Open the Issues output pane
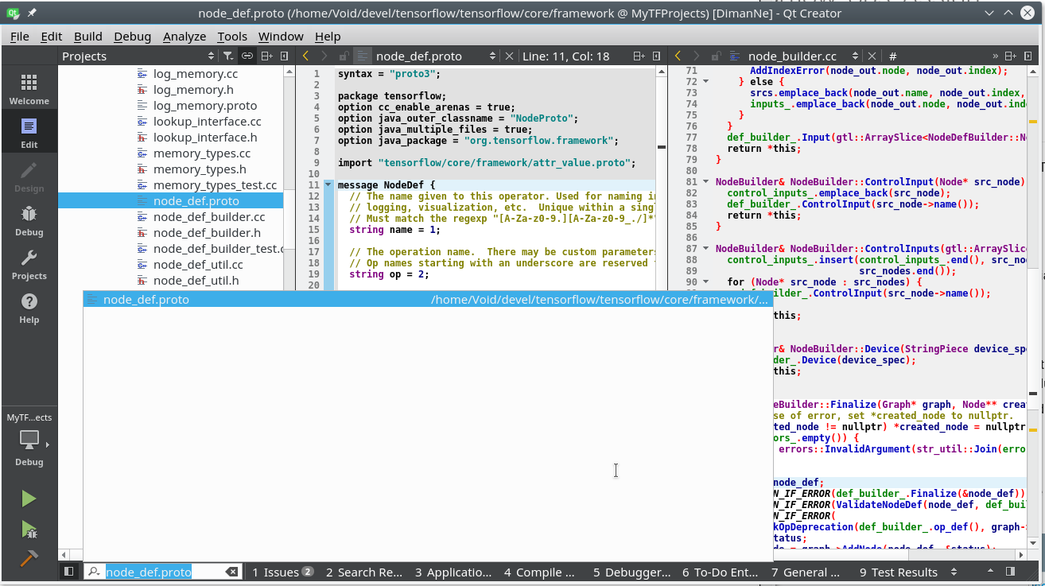 [x=282, y=572]
